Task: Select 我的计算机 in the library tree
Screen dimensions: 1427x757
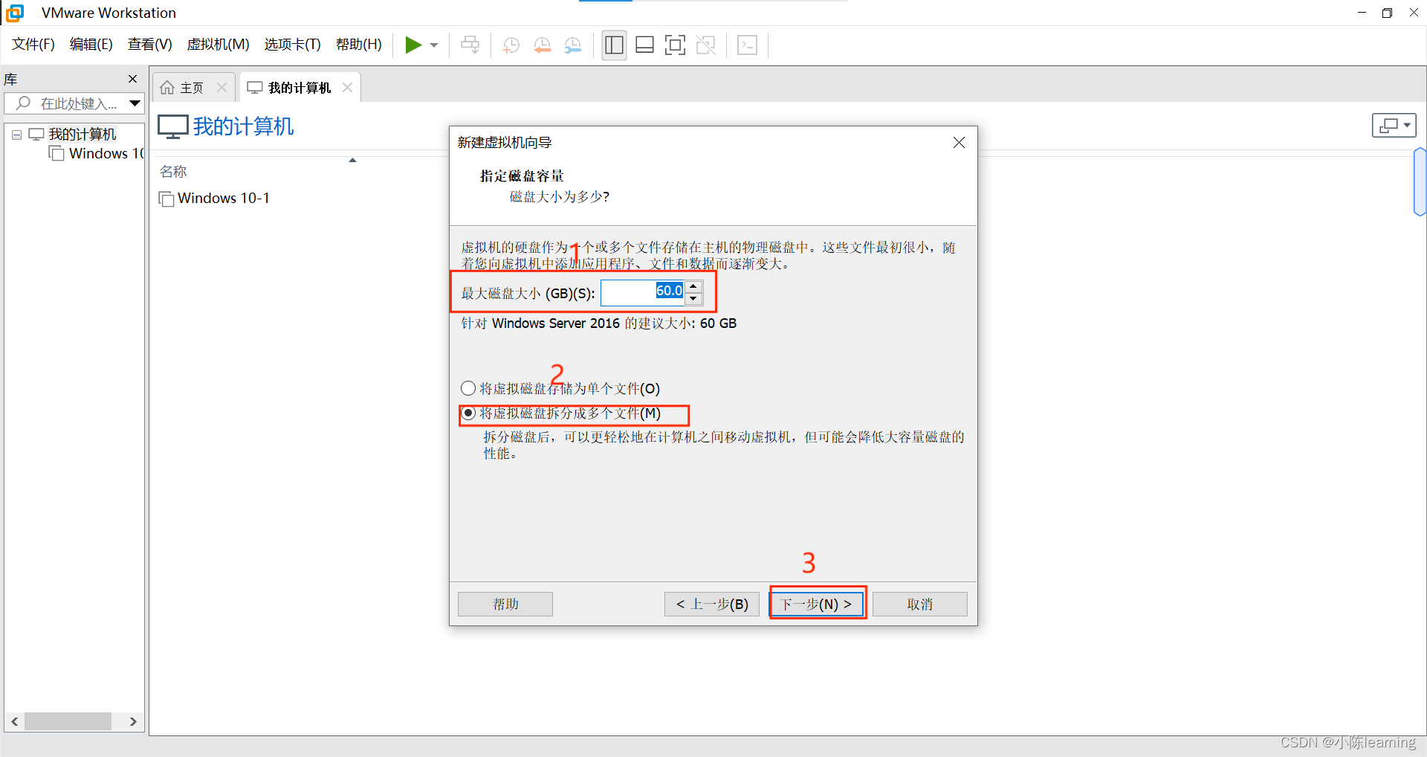Action: (x=82, y=135)
